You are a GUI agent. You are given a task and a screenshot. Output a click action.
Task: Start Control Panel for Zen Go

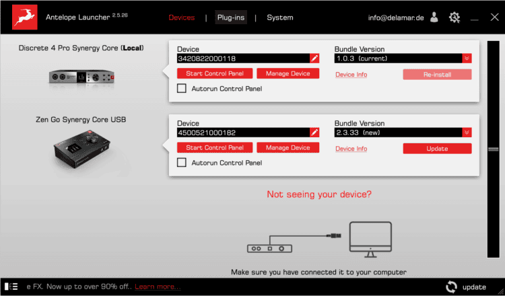click(215, 147)
